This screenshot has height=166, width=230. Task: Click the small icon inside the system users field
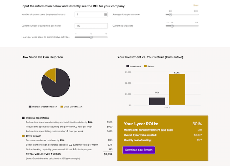click(x=105, y=14)
